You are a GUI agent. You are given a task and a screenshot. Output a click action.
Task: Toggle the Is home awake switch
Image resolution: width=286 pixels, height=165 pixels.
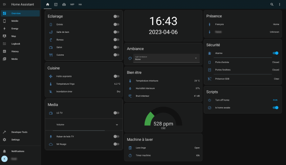coord(276,108)
